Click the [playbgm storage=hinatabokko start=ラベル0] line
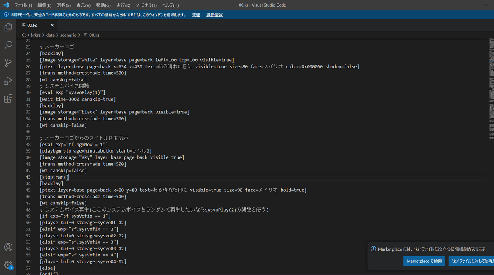The image size is (494, 275). click(96, 151)
